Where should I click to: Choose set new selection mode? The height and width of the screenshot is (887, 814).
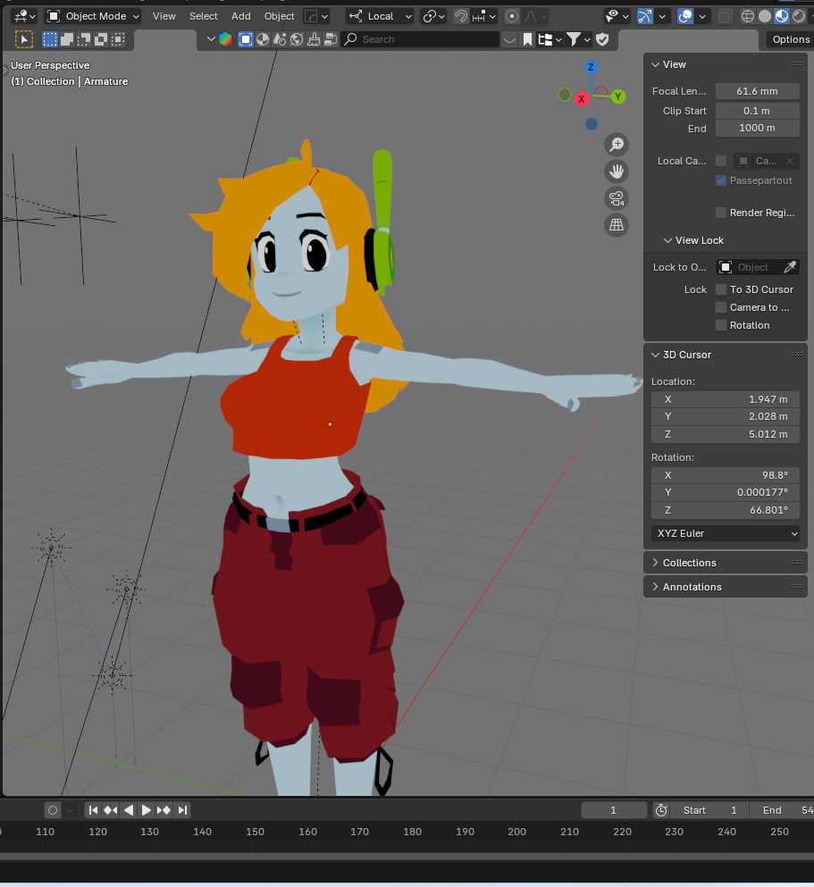click(50, 39)
